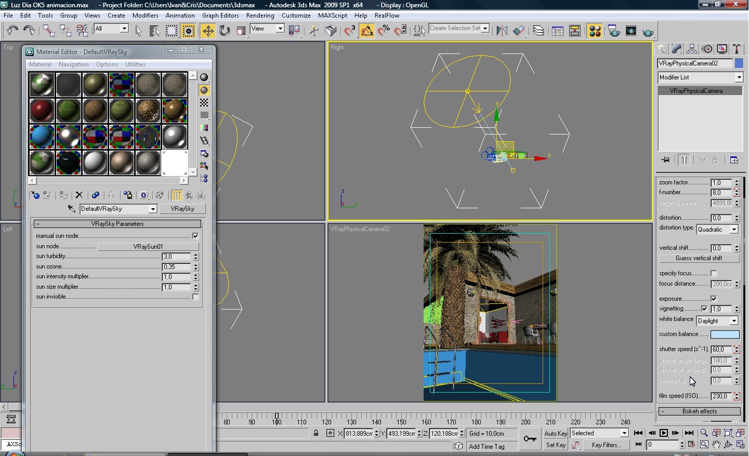Open the Modifiers menu
The image size is (749, 456).
point(145,16)
